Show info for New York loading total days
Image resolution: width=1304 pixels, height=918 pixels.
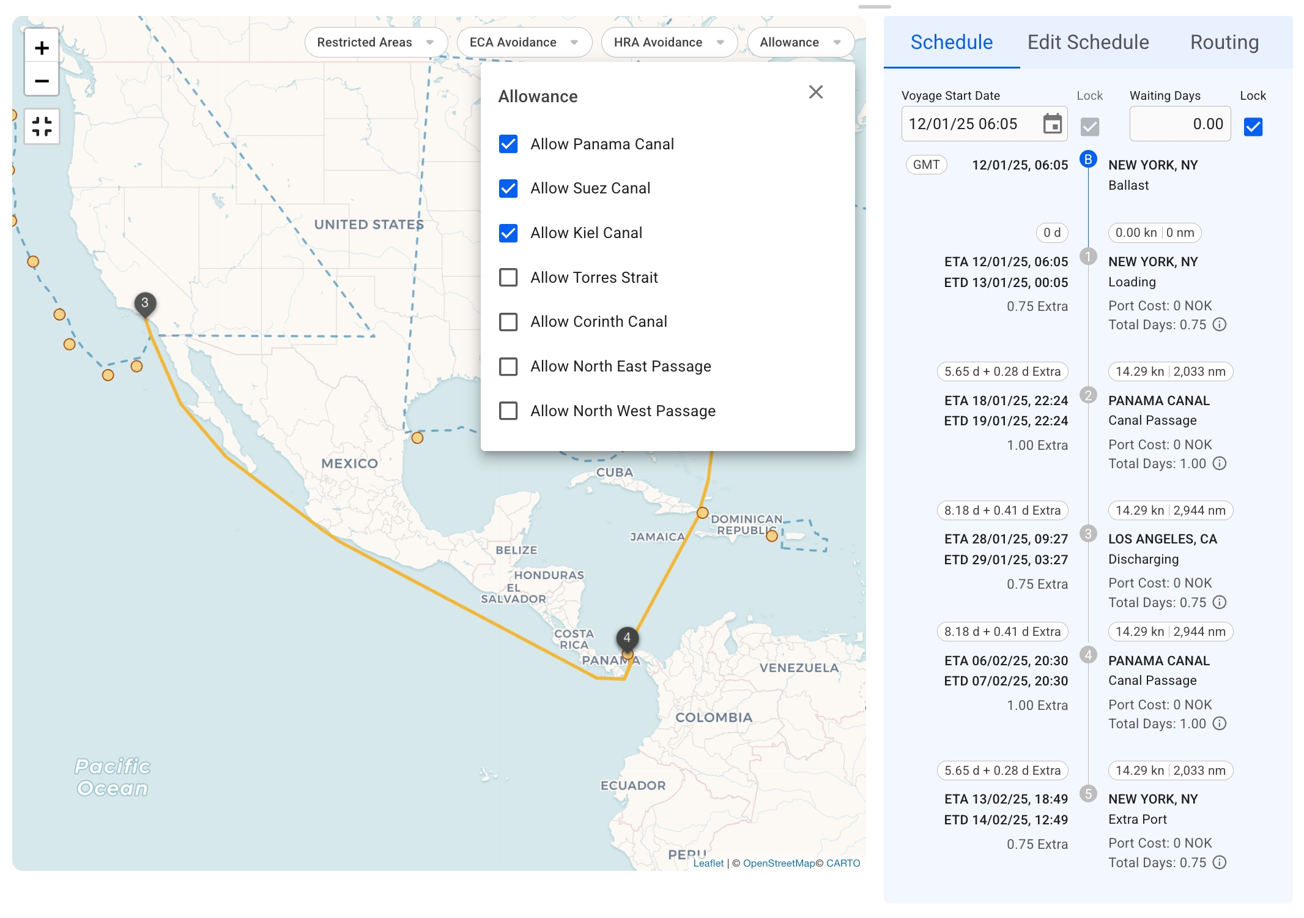pos(1220,324)
